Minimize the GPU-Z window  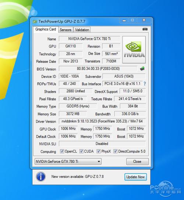(x=124, y=20)
